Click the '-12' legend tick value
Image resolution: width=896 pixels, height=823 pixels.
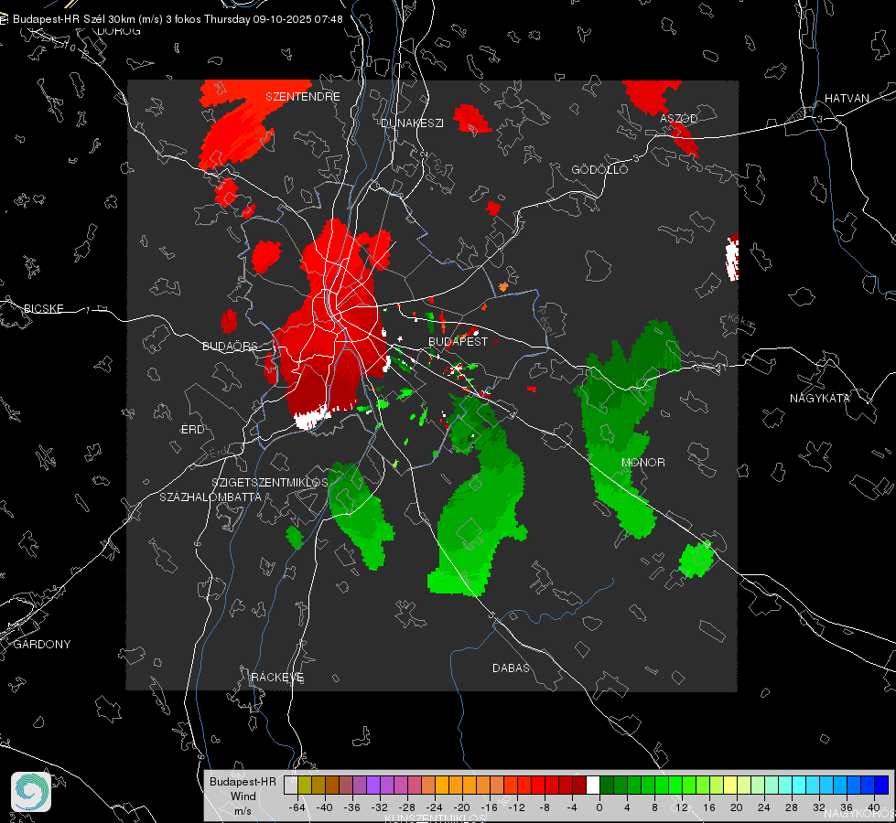516,807
